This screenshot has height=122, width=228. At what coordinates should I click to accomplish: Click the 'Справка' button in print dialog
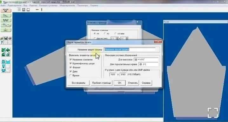coord(146,83)
